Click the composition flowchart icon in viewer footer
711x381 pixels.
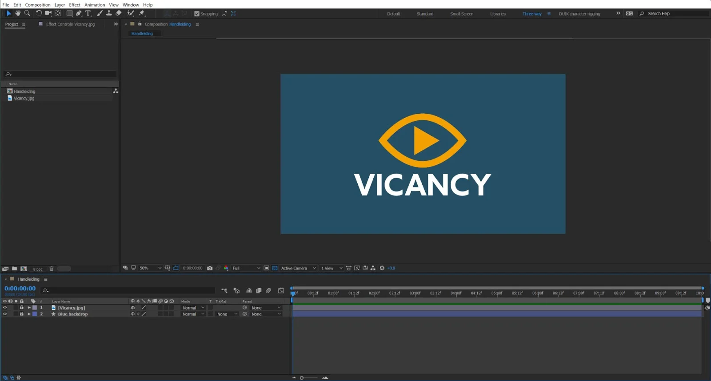[373, 268]
